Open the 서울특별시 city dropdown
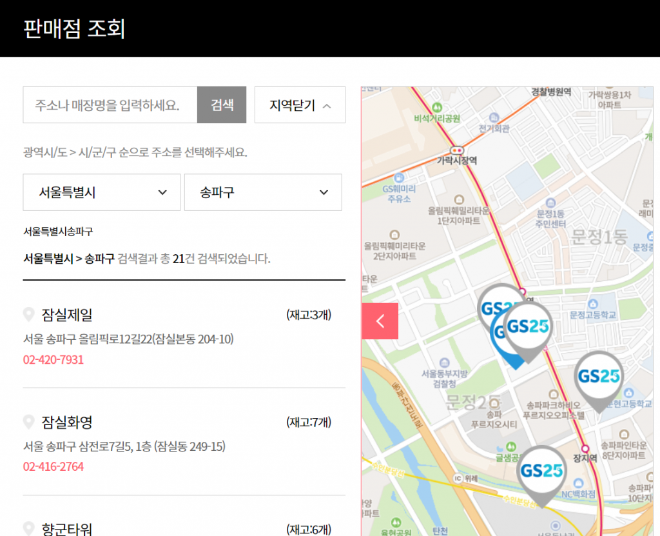This screenshot has width=660, height=536. 102,192
